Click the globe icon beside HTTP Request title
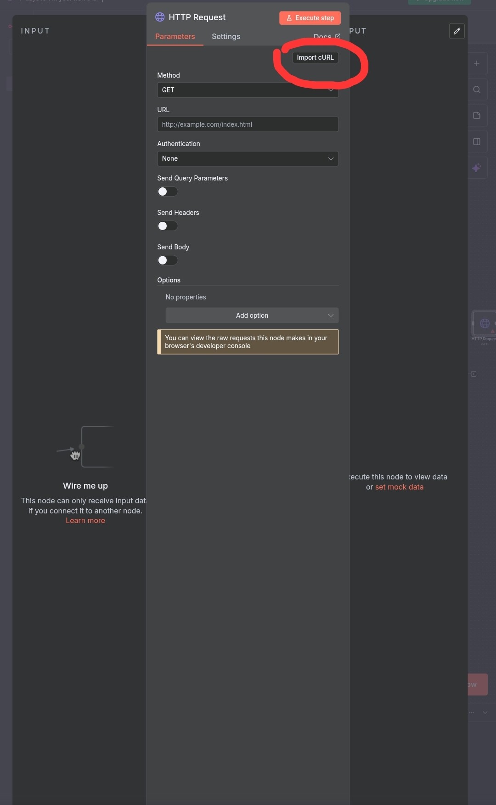The height and width of the screenshot is (805, 496). (160, 17)
